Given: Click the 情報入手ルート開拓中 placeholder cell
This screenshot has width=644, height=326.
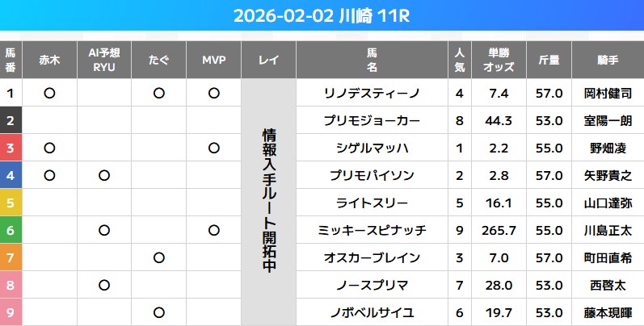Looking at the screenshot, I should [269, 203].
